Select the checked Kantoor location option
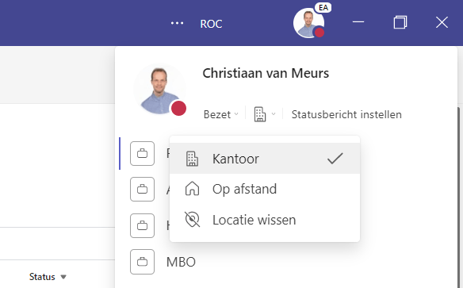This screenshot has width=463, height=288. (265, 159)
